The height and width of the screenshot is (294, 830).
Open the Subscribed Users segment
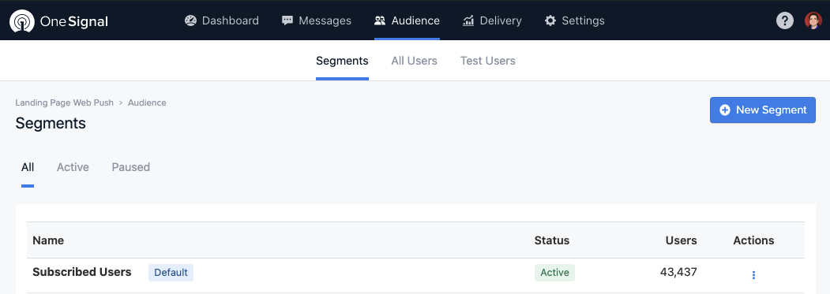[82, 272]
